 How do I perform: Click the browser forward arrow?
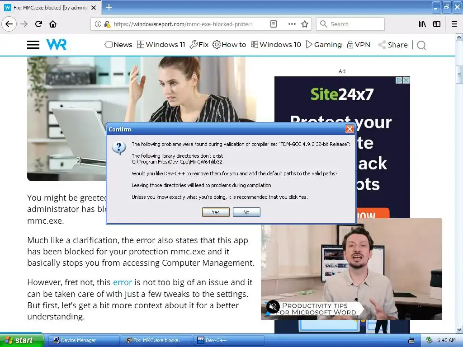click(x=24, y=24)
